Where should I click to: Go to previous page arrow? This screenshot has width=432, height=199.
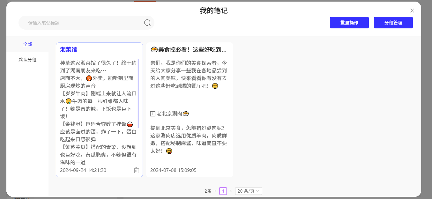(215, 191)
